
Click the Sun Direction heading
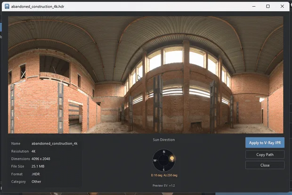(164, 140)
